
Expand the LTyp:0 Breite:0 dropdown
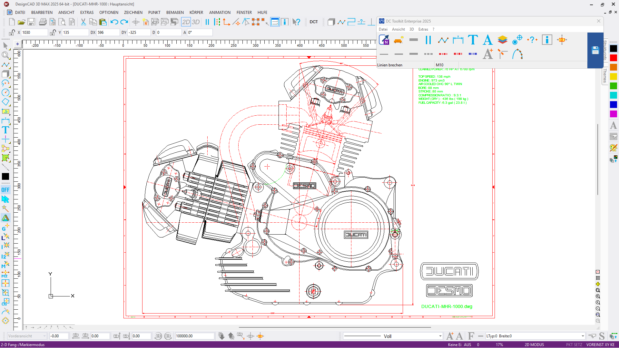coord(583,336)
